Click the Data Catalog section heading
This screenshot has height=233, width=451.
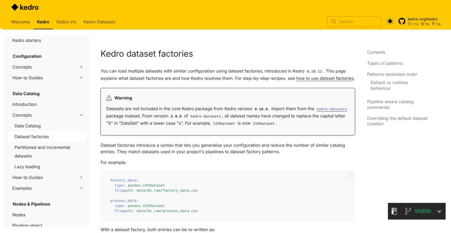(x=26, y=94)
